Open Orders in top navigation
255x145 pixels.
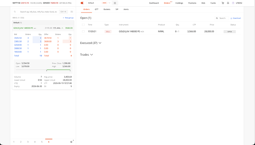(x=167, y=3)
